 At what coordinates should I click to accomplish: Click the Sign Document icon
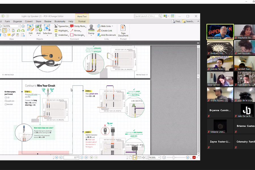[123, 31]
